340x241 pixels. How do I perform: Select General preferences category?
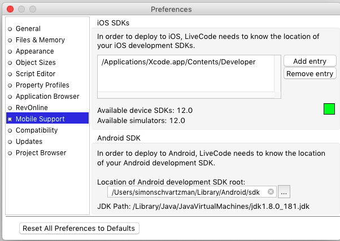28,29
